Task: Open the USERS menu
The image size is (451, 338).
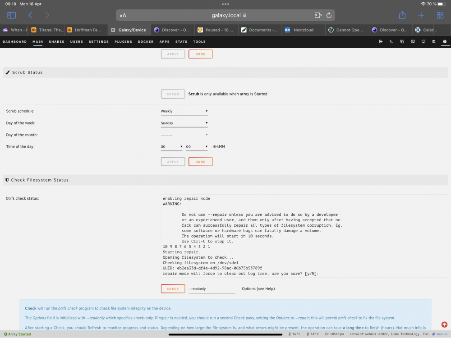Action: pos(77,41)
